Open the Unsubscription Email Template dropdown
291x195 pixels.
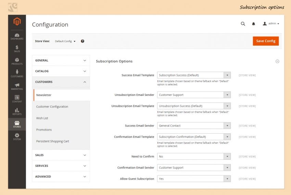[194, 106]
